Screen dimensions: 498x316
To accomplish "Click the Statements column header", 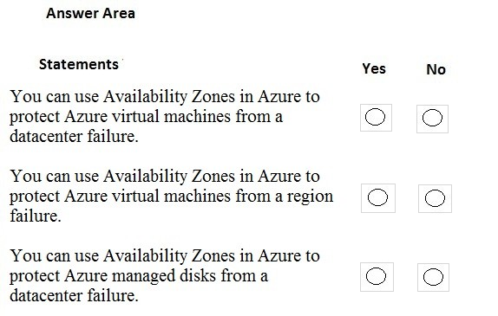I will 79,65.
